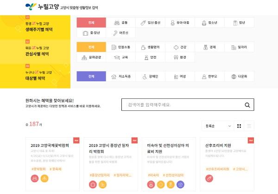Pick the 건강 interest filter
This screenshot has width=278, height=194.
click(180, 47)
